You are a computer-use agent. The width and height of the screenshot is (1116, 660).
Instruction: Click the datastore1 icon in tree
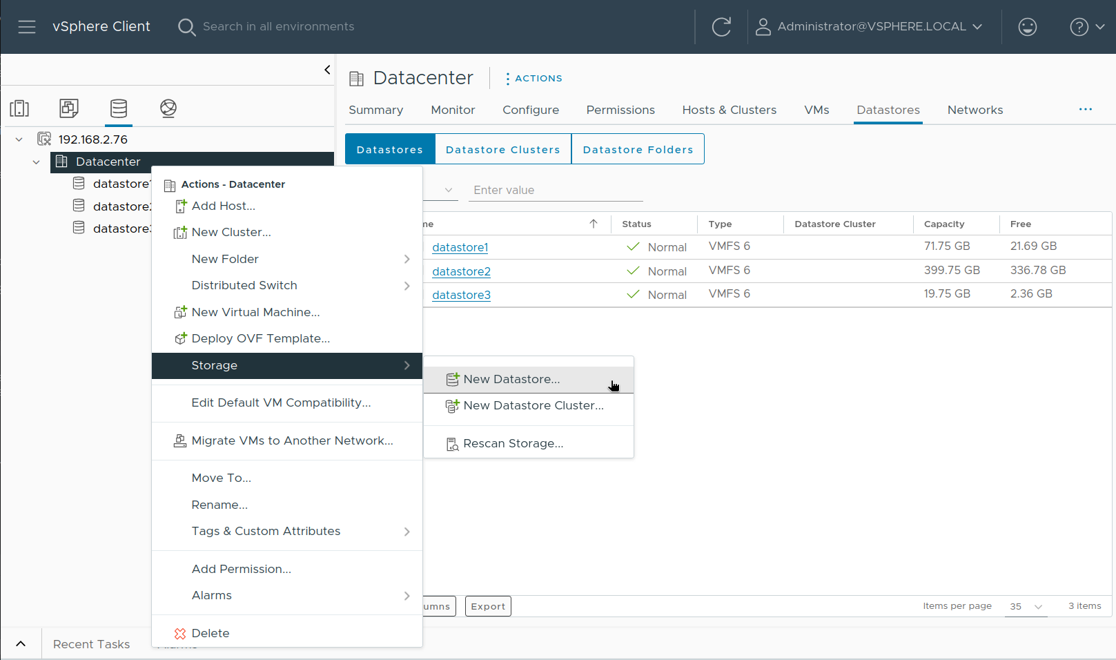point(79,183)
